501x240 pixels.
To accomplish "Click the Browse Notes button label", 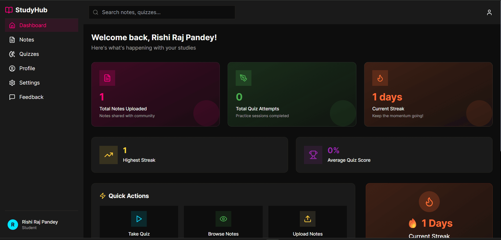I will tap(223, 234).
